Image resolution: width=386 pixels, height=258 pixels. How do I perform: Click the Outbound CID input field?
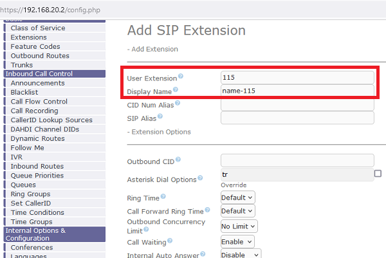tap(297, 160)
